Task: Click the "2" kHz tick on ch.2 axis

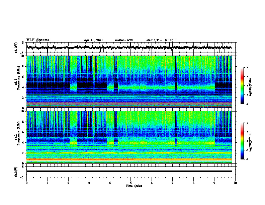Action: pyautogui.click(x=23, y=153)
